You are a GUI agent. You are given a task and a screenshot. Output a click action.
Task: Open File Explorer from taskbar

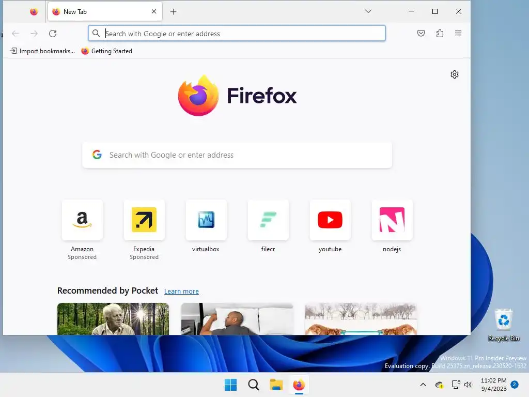(x=276, y=385)
